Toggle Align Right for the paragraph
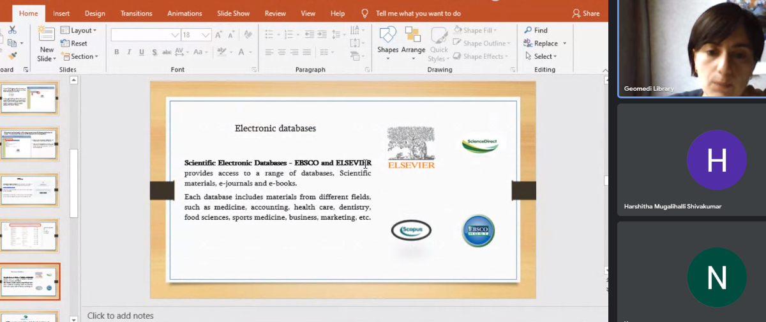Image resolution: width=766 pixels, height=322 pixels. [294, 52]
